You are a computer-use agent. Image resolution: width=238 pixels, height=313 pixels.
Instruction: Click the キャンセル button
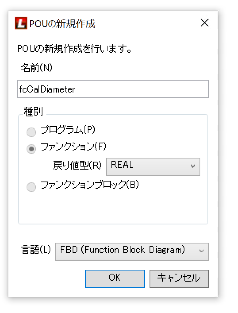179,278
